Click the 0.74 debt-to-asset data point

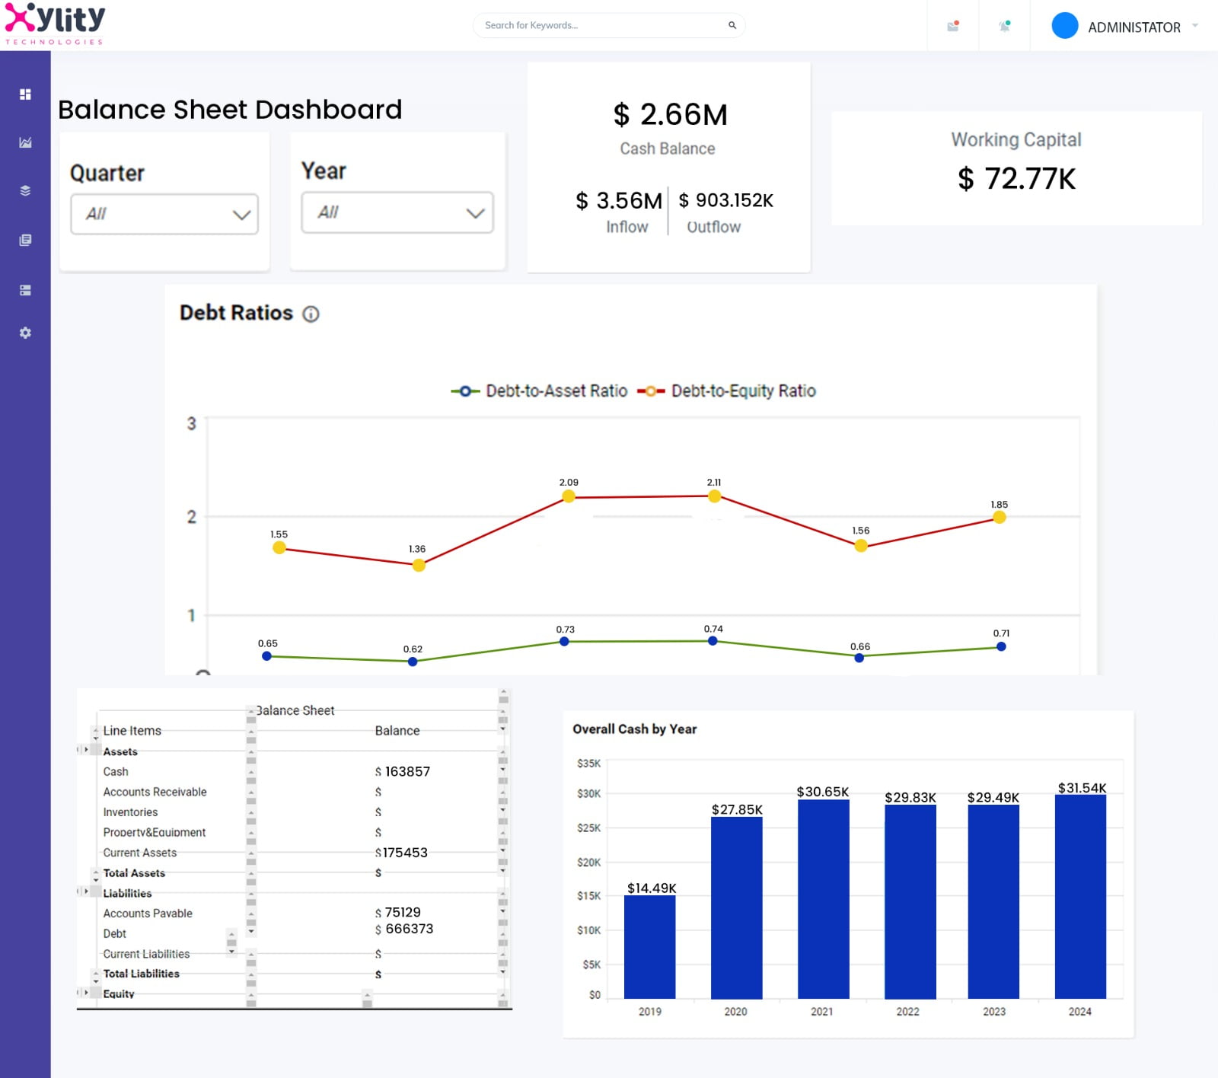click(713, 641)
